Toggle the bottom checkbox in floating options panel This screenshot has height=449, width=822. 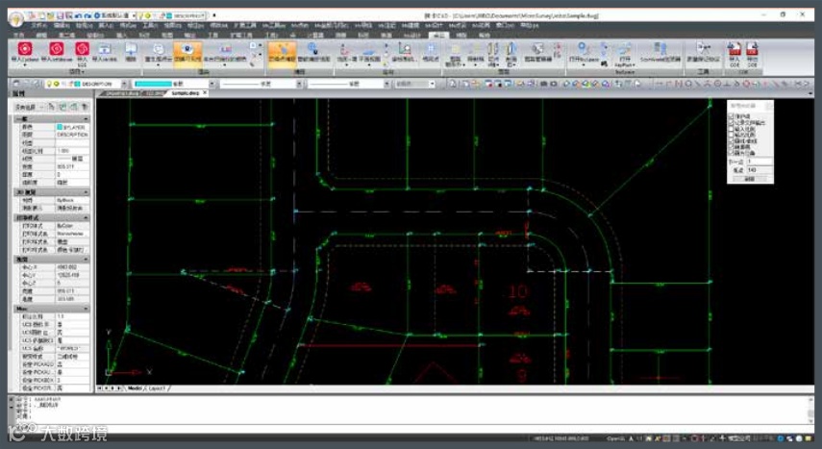coord(732,153)
